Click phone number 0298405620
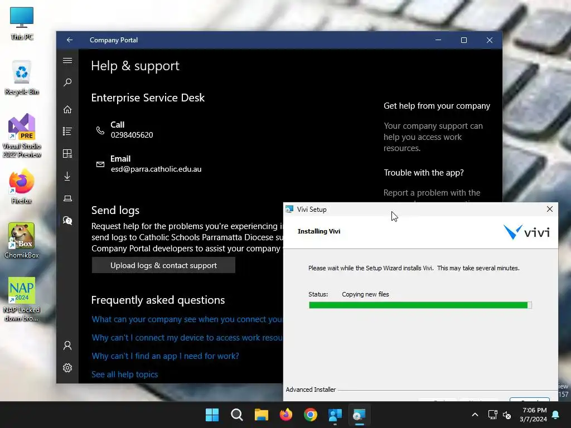This screenshot has width=571, height=428. point(132,135)
